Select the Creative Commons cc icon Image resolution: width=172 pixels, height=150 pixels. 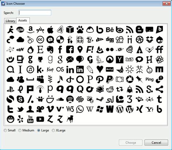tap(40, 40)
